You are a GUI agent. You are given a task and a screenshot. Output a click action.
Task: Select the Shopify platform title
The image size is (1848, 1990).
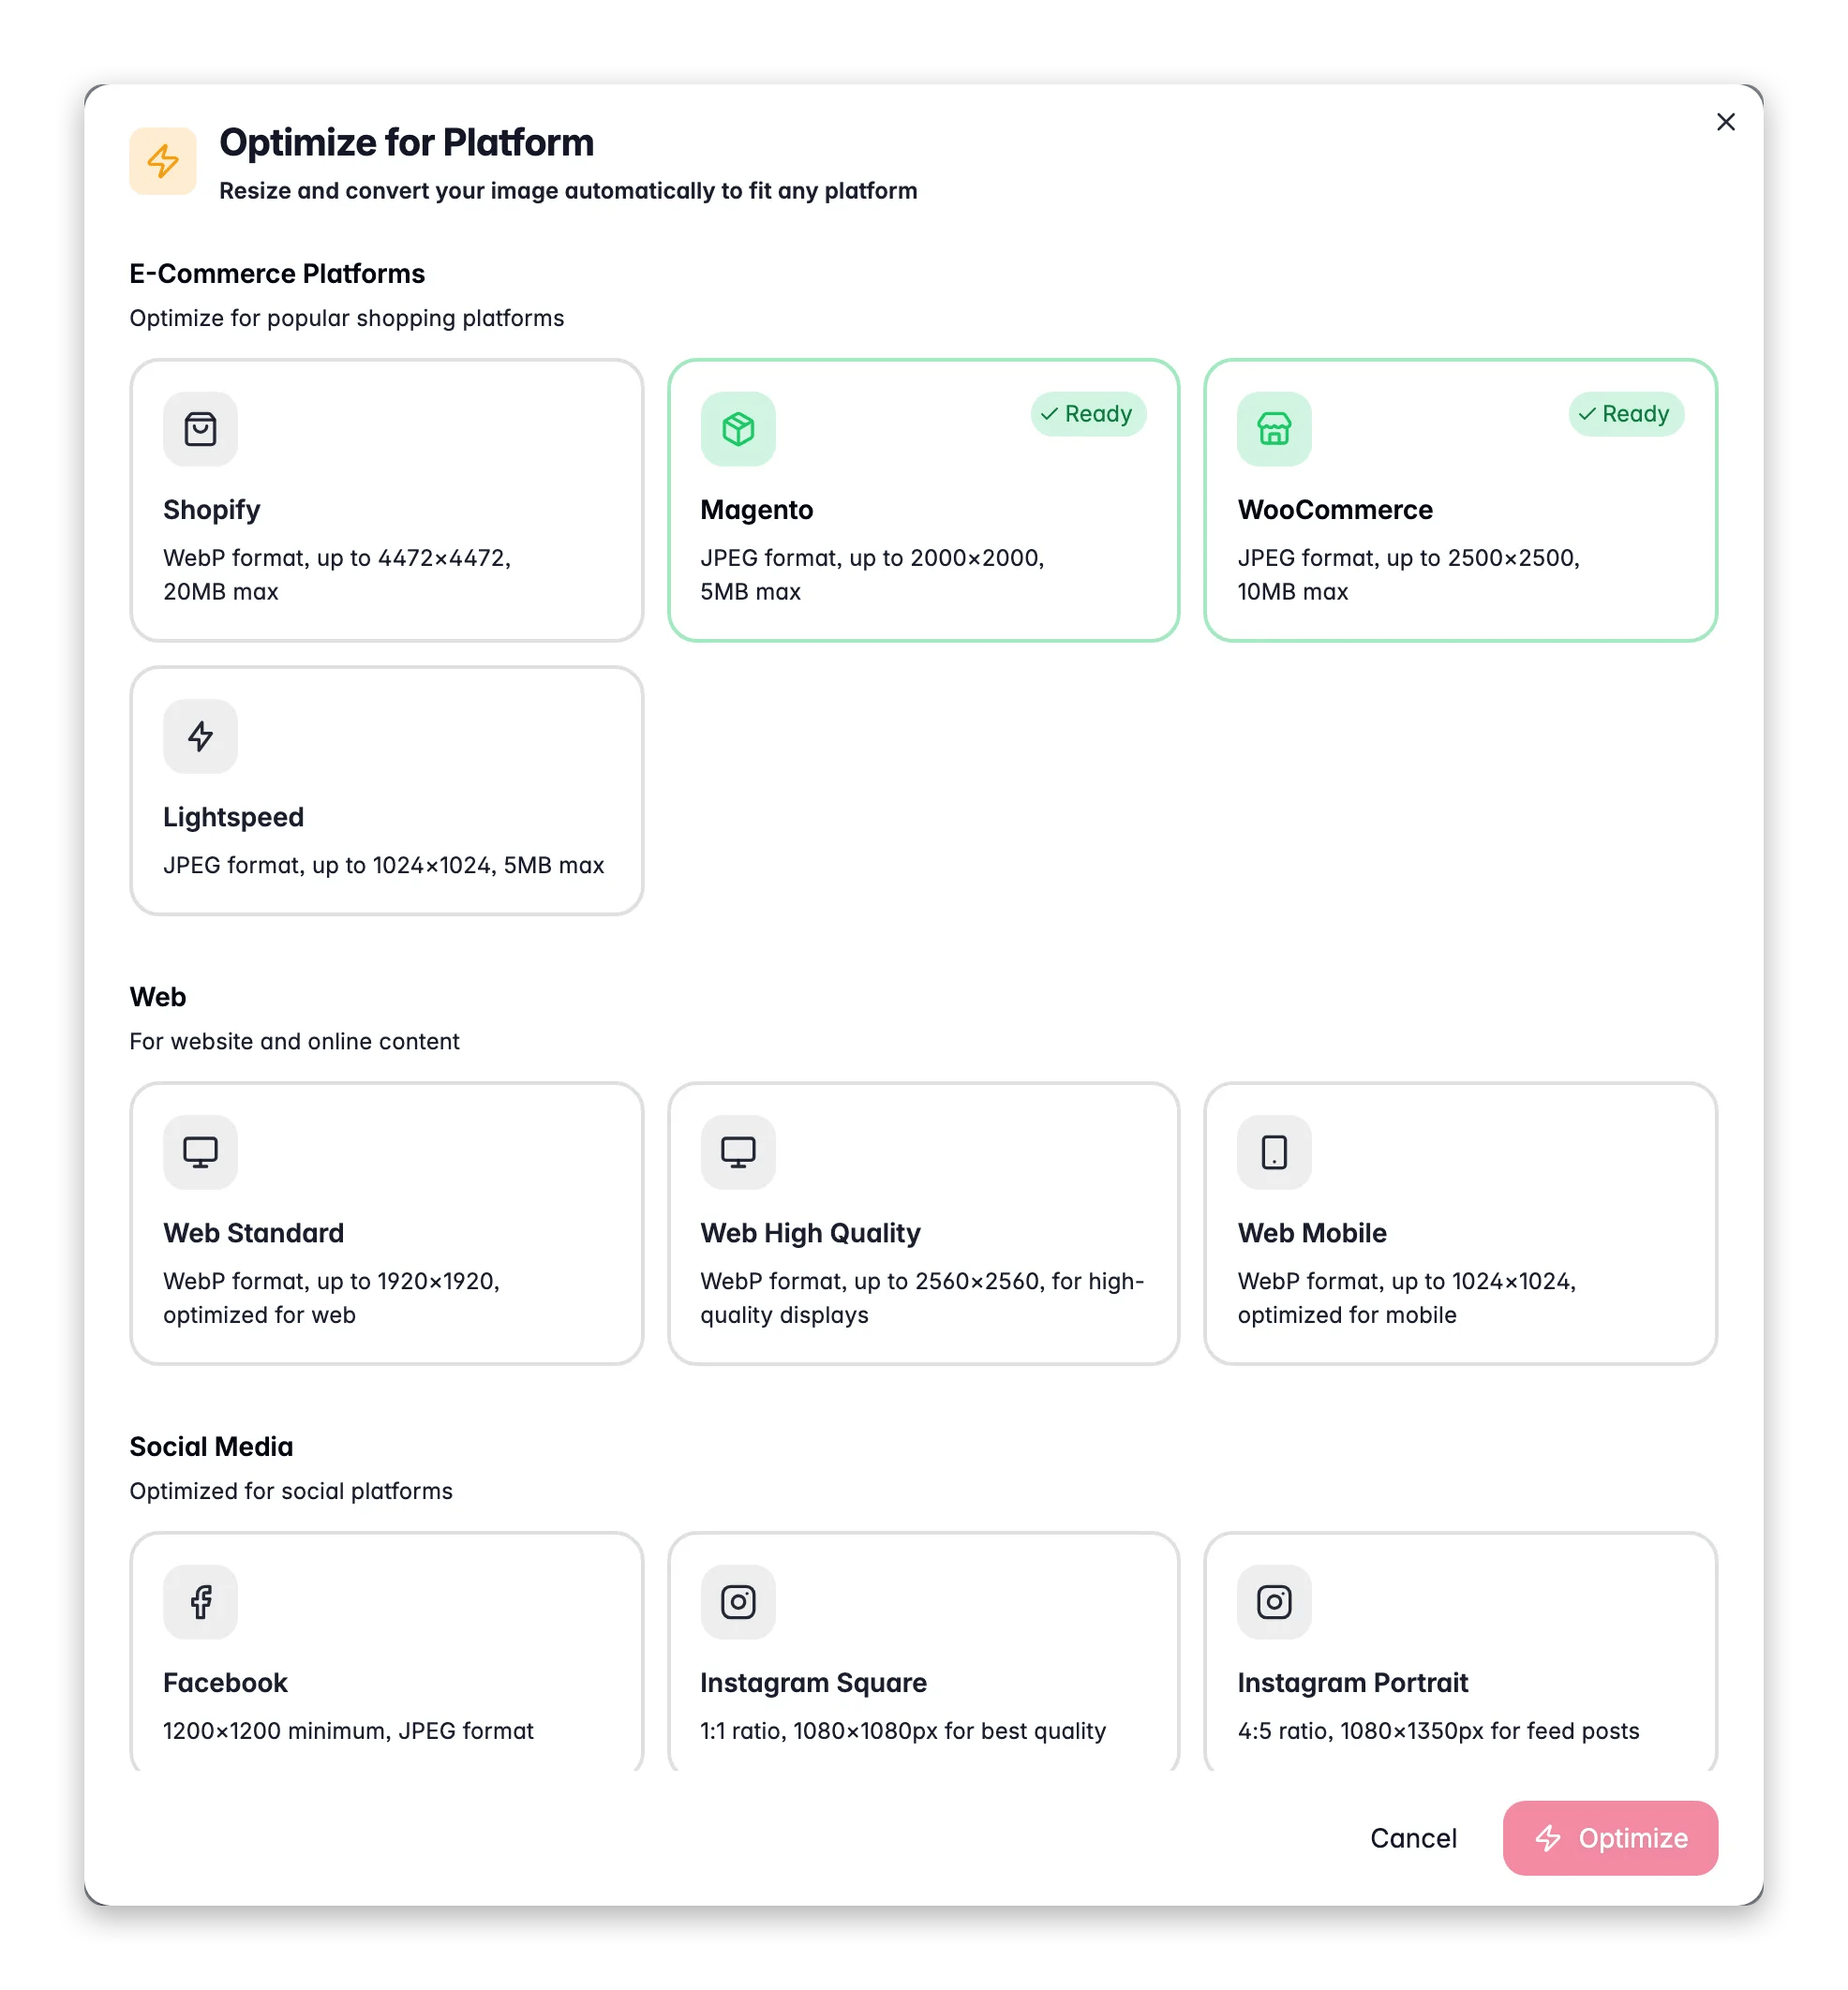point(212,510)
